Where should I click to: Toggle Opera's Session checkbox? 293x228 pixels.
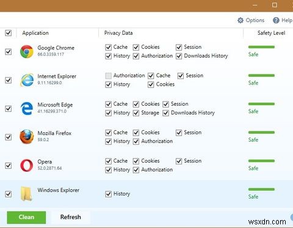179,161
